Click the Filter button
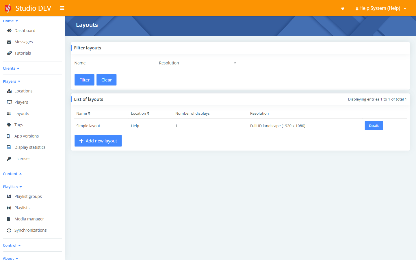The height and width of the screenshot is (260, 416). pos(84,80)
